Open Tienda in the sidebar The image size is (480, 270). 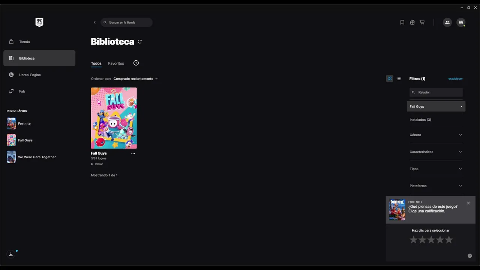[x=39, y=42]
